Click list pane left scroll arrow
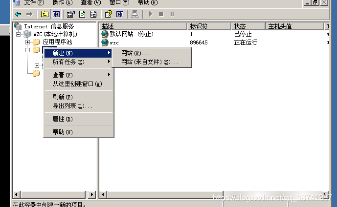The height and width of the screenshot is (207, 337). [103, 195]
